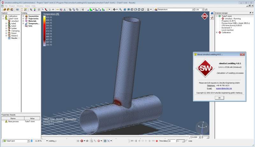Click the Results icon in Explorer tree
Screen dimensions: 255x147
point(9,38)
